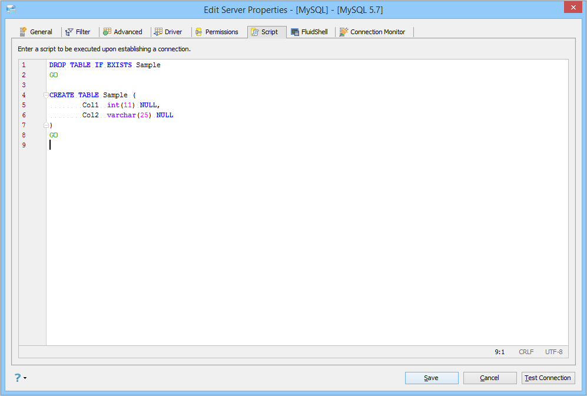Click the Permissions tab key icon
587x396 pixels.
click(199, 32)
